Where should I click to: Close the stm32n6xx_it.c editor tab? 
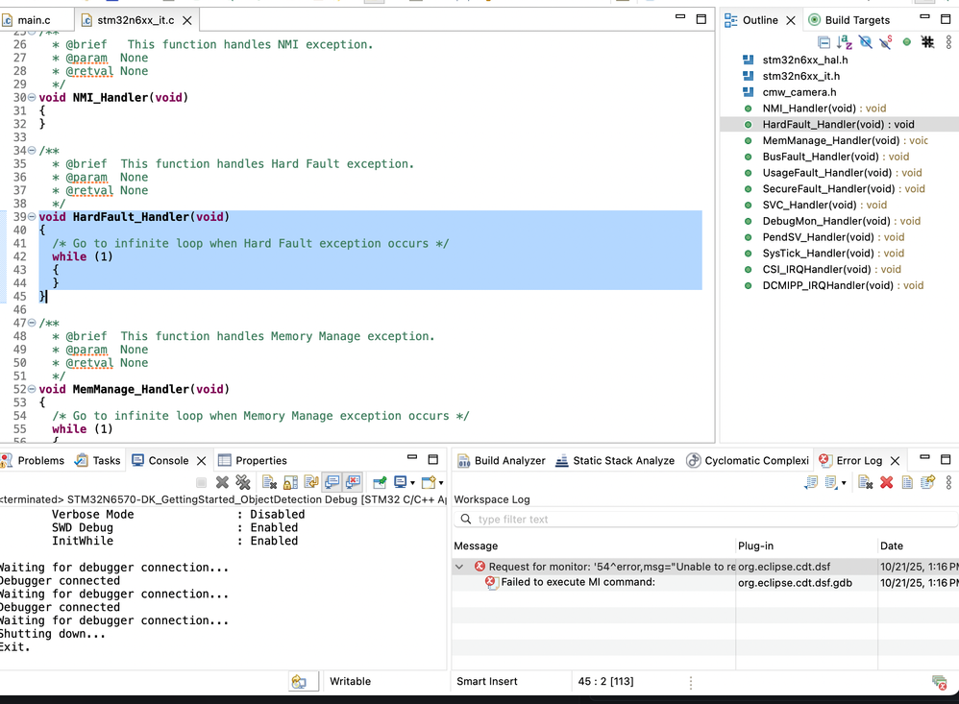coord(187,20)
